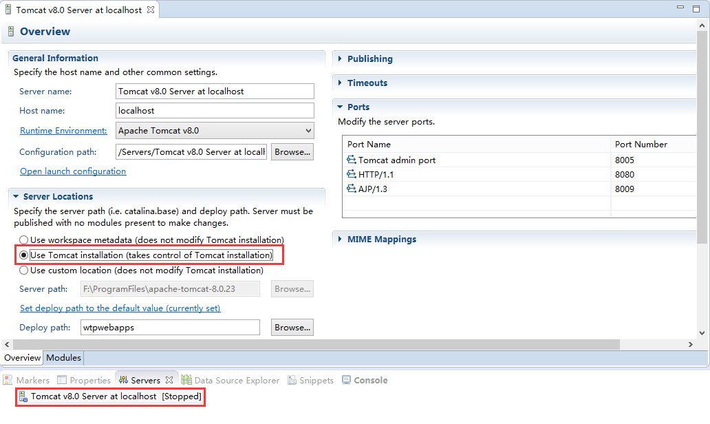The height and width of the screenshot is (424, 710).
Task: Click the Snippets view icon
Action: click(292, 380)
